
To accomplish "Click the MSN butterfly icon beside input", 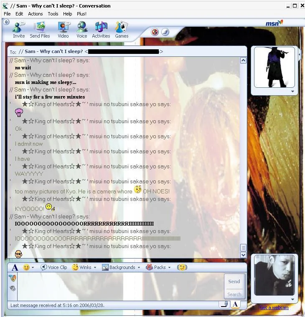I will click(x=13, y=278).
